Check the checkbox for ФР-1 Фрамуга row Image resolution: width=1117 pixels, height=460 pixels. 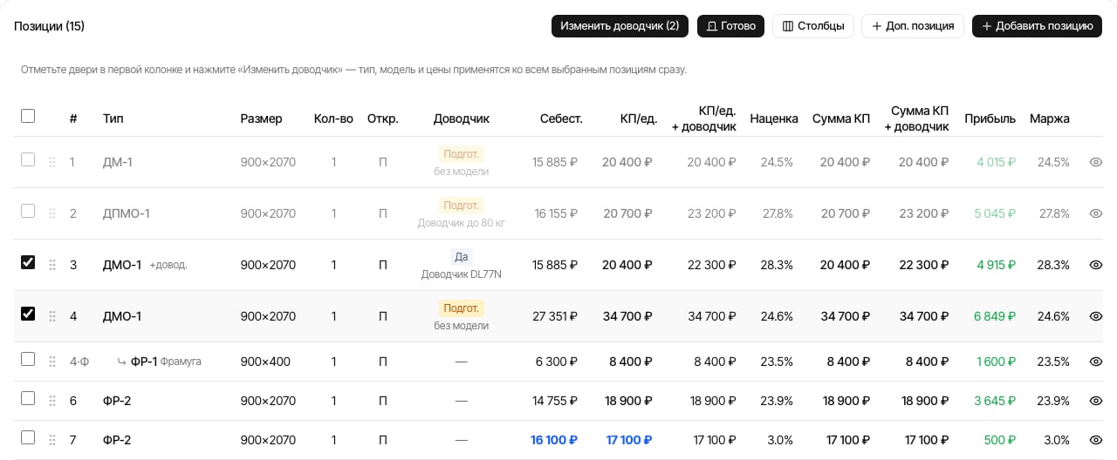tap(28, 360)
